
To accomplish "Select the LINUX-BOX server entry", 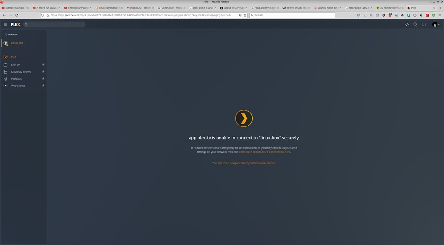I will pos(17,43).
